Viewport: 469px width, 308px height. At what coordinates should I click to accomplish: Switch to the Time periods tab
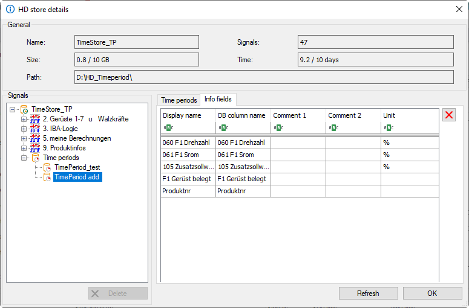click(179, 100)
